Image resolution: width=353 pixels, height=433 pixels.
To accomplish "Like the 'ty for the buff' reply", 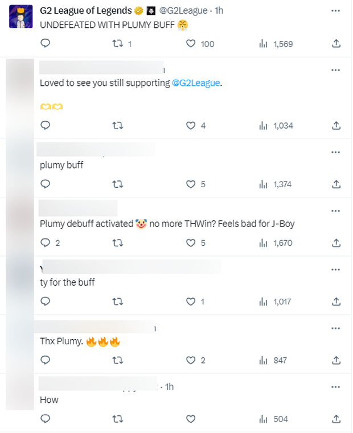I will [x=191, y=302].
